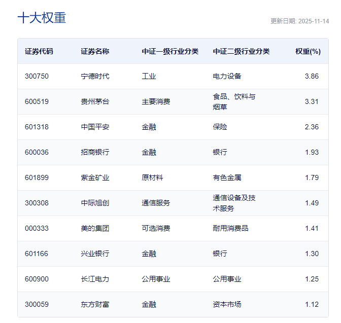Click weight value 1.25

(x=312, y=279)
